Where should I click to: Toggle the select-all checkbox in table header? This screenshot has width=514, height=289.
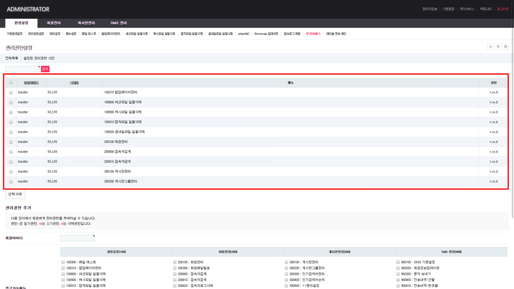(x=11, y=83)
